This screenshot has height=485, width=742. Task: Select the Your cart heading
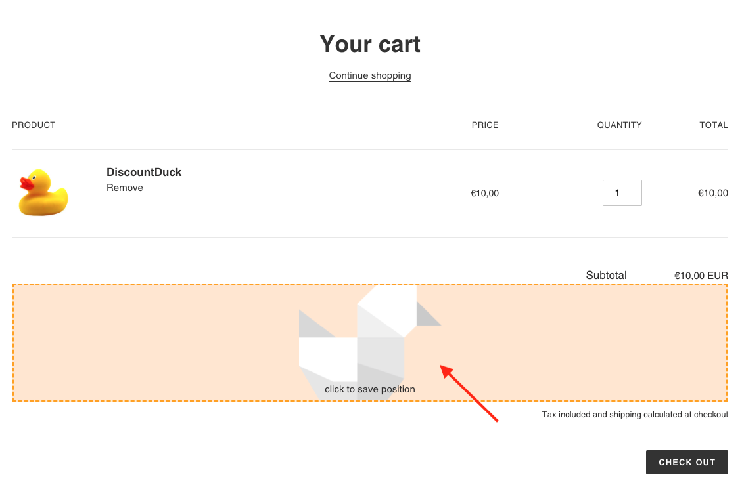click(x=370, y=44)
